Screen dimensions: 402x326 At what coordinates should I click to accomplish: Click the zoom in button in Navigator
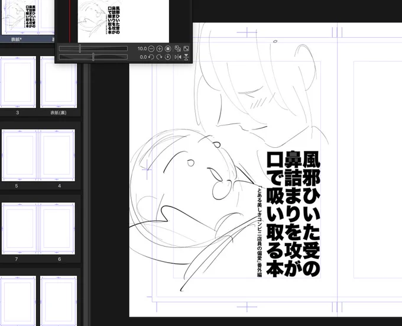coord(160,49)
